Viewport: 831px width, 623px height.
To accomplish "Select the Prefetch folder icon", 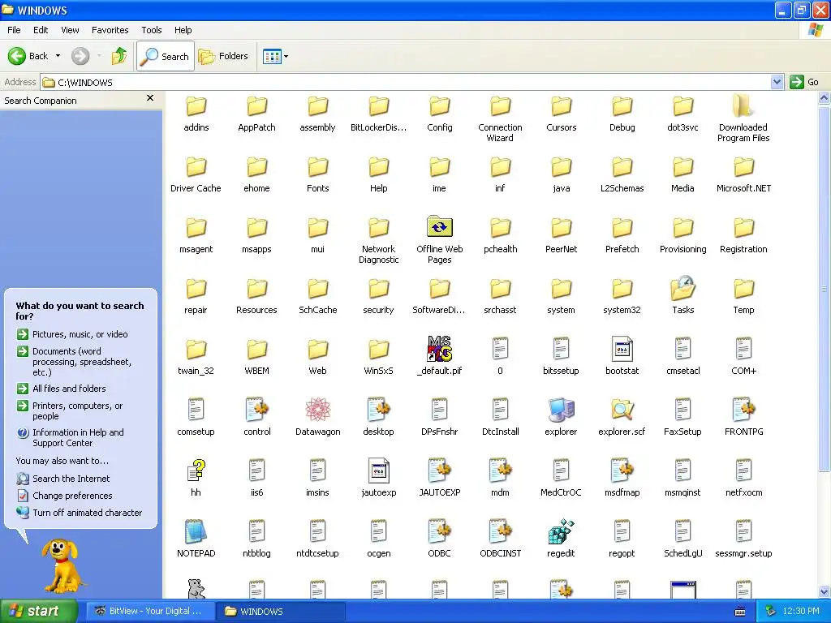I will pyautogui.click(x=622, y=228).
